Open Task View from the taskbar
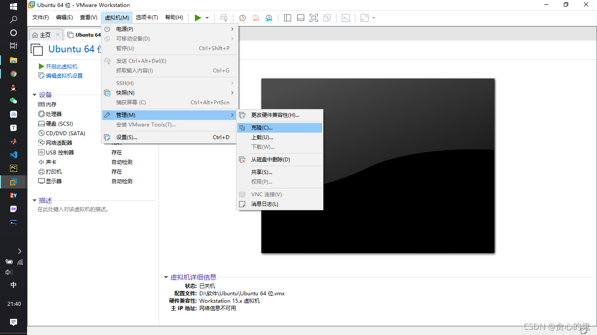Screen dimensions: 597x335 [x=14, y=45]
